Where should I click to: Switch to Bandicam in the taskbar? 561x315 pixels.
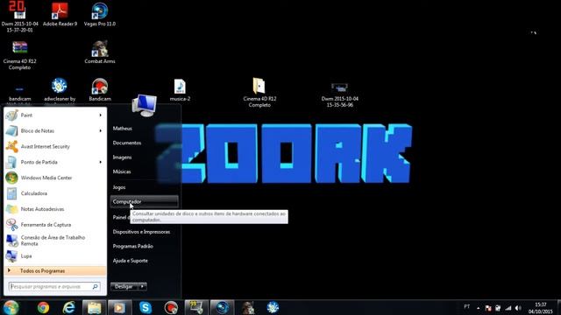171,307
